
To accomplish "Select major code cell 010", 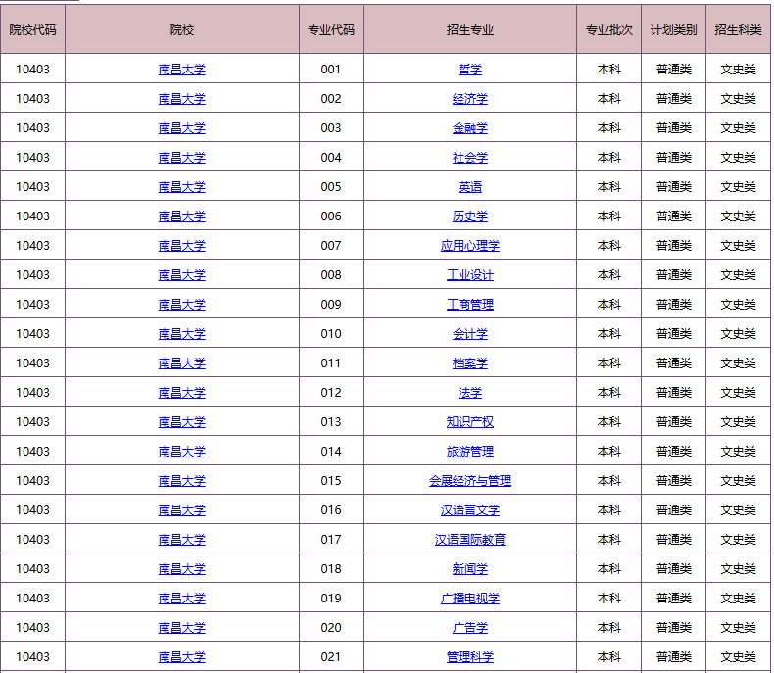I will [331, 333].
